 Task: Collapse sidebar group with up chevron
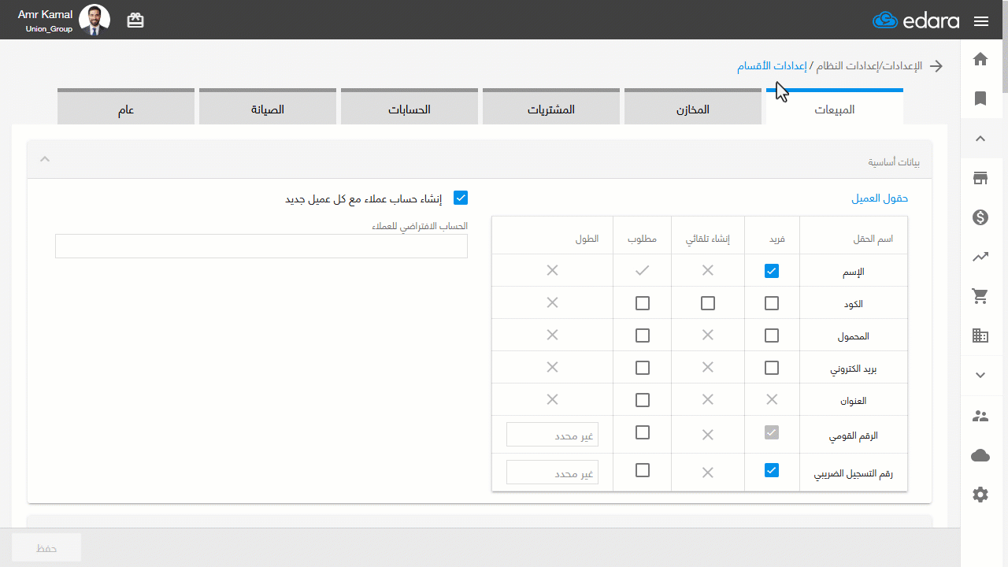coord(980,139)
